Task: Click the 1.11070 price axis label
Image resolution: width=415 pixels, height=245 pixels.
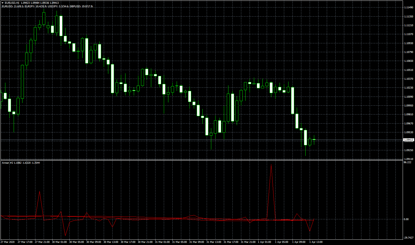Action: (409, 34)
